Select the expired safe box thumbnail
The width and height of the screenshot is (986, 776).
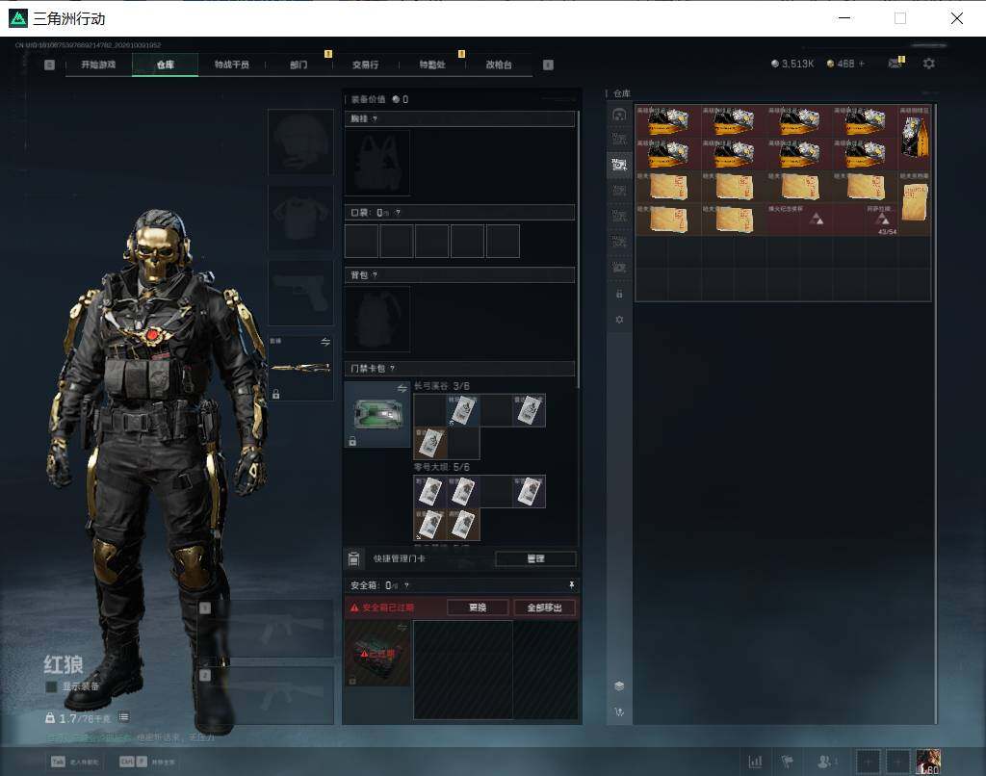(377, 654)
